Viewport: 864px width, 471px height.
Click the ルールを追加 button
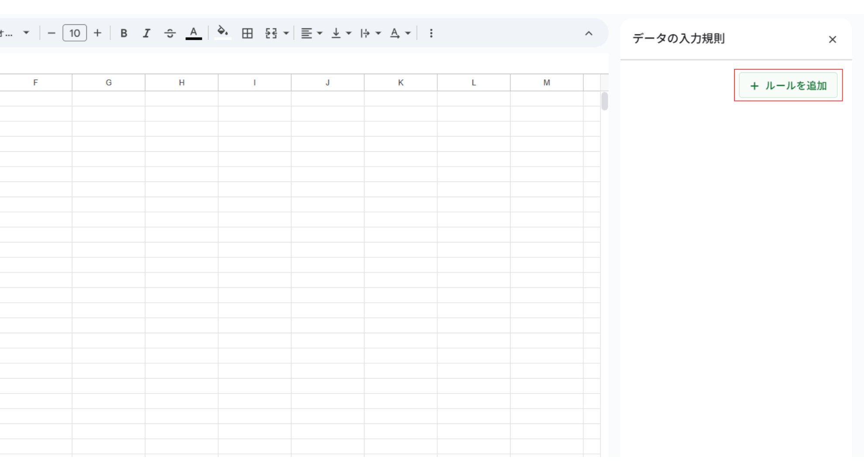pyautogui.click(x=788, y=85)
